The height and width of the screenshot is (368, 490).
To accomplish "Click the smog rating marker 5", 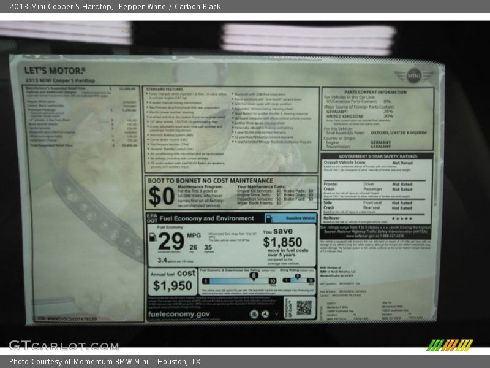I will tap(298, 277).
